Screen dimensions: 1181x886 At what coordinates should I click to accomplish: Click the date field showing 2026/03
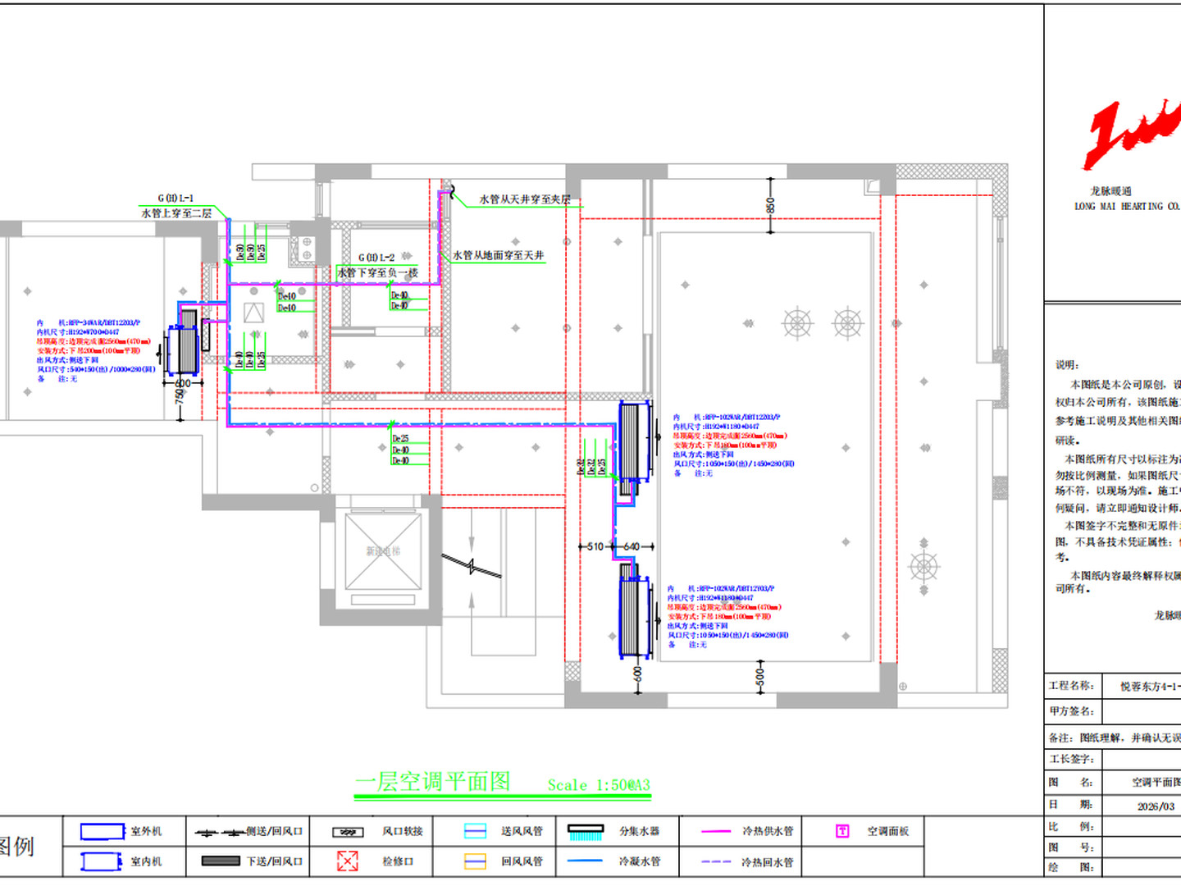coord(1156,806)
